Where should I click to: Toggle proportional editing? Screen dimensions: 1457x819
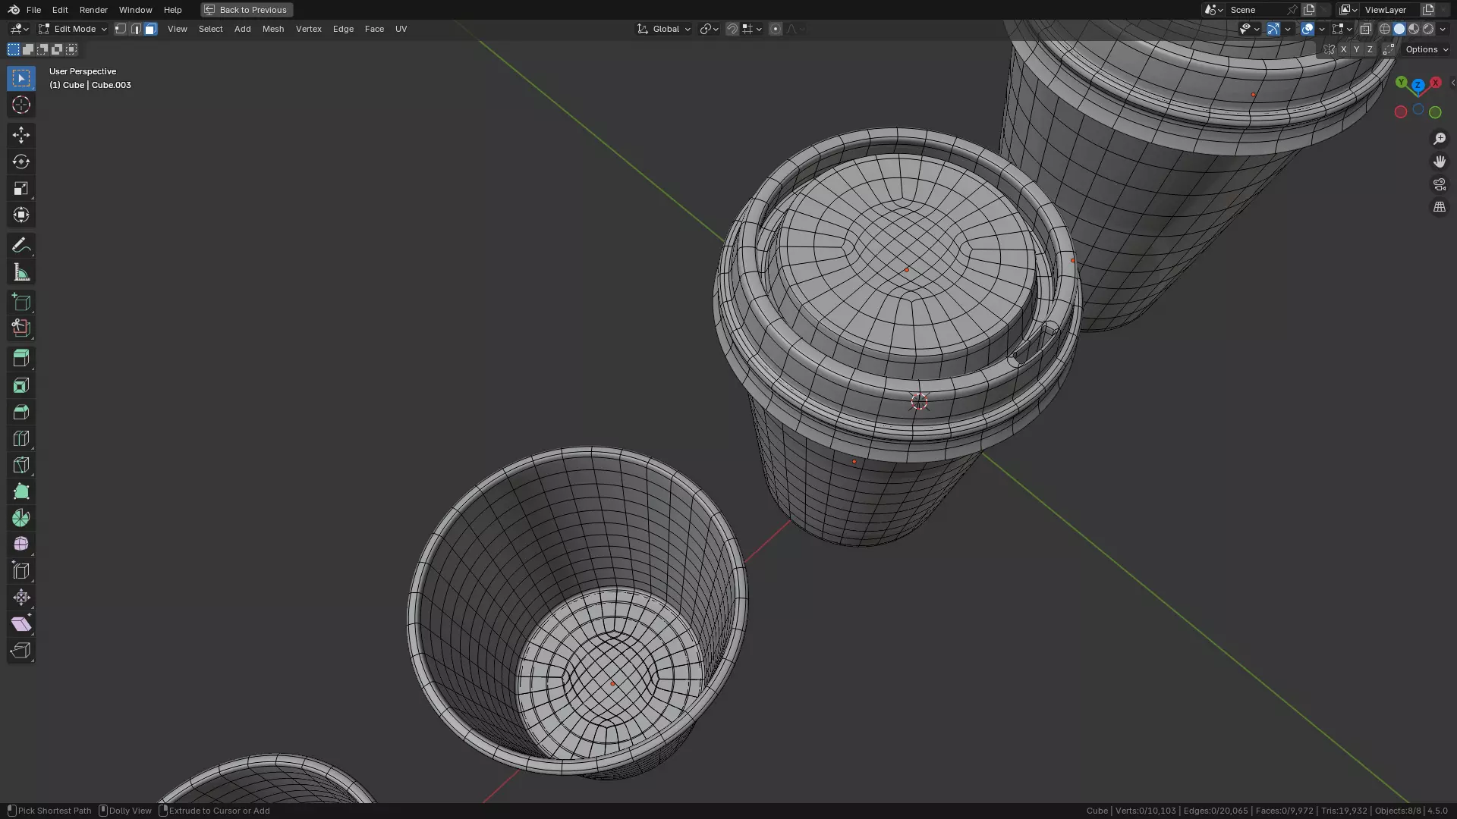[776, 29]
